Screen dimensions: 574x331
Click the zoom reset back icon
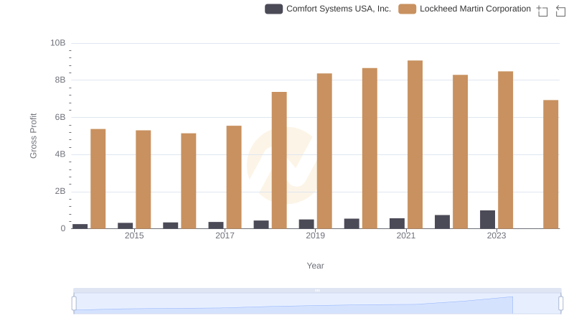tap(560, 11)
